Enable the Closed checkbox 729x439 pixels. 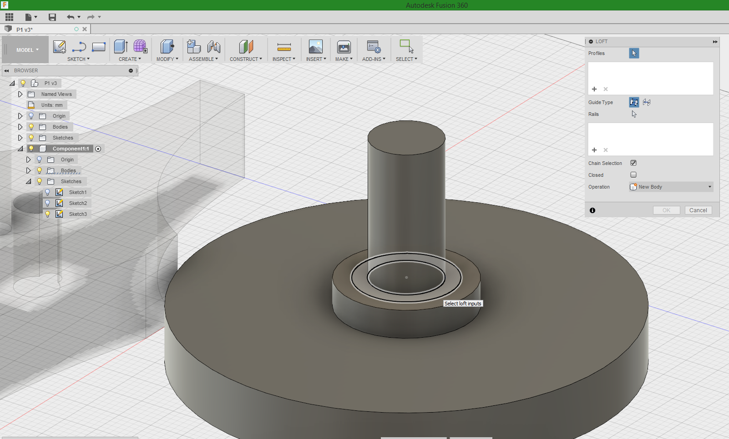click(x=633, y=175)
